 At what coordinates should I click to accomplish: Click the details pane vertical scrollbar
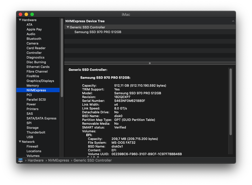(x=231, y=102)
